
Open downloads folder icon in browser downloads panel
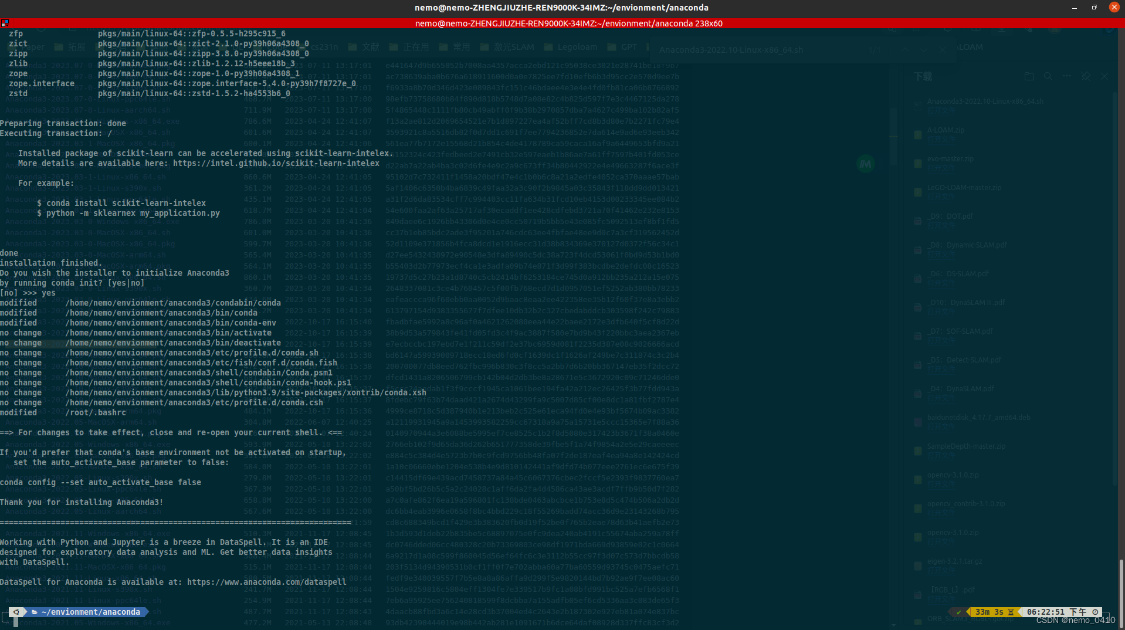coord(1029,76)
